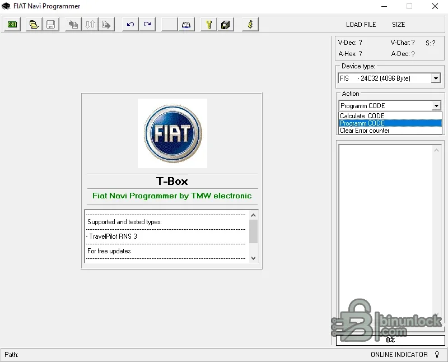Screen dimensions: 448x362
Task: Click the LOAD FILE label
Action: 361,25
